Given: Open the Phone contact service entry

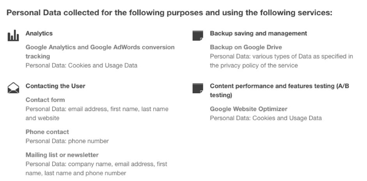Looking at the screenshot, I should [x=47, y=132].
